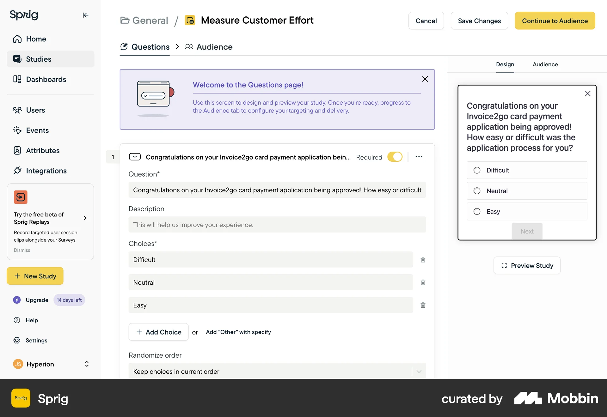The width and height of the screenshot is (607, 417).
Task: Close the survey preview card
Action: [x=587, y=94]
